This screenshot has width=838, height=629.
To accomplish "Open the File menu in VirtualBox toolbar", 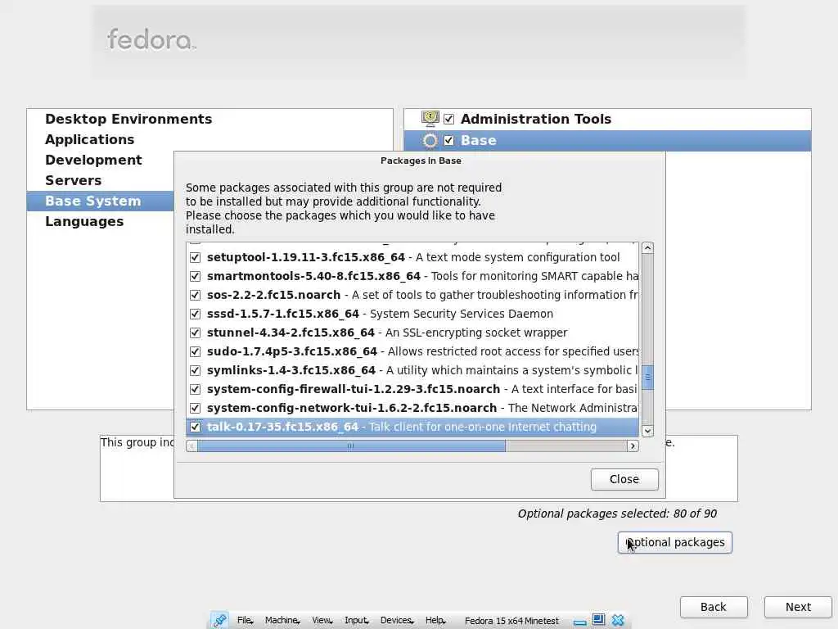I will 246,621.
